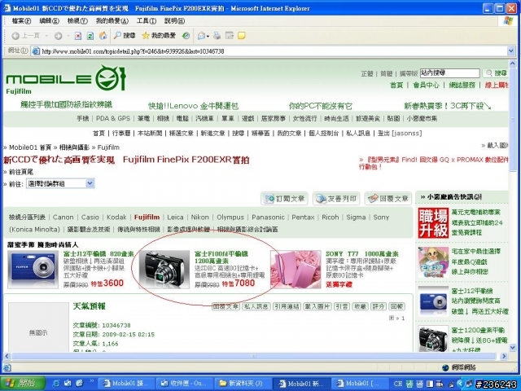Screen dimensions: 521x391
Task: Open the History icon in IE toolbar
Action: 186,36
